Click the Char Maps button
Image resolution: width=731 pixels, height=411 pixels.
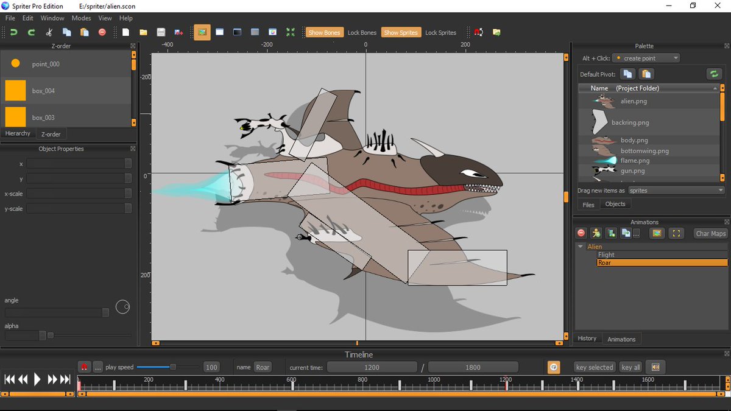(x=710, y=233)
